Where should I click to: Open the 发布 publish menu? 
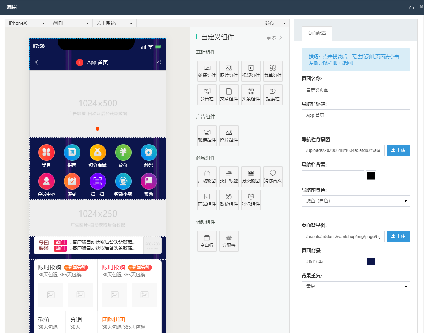tap(275, 23)
